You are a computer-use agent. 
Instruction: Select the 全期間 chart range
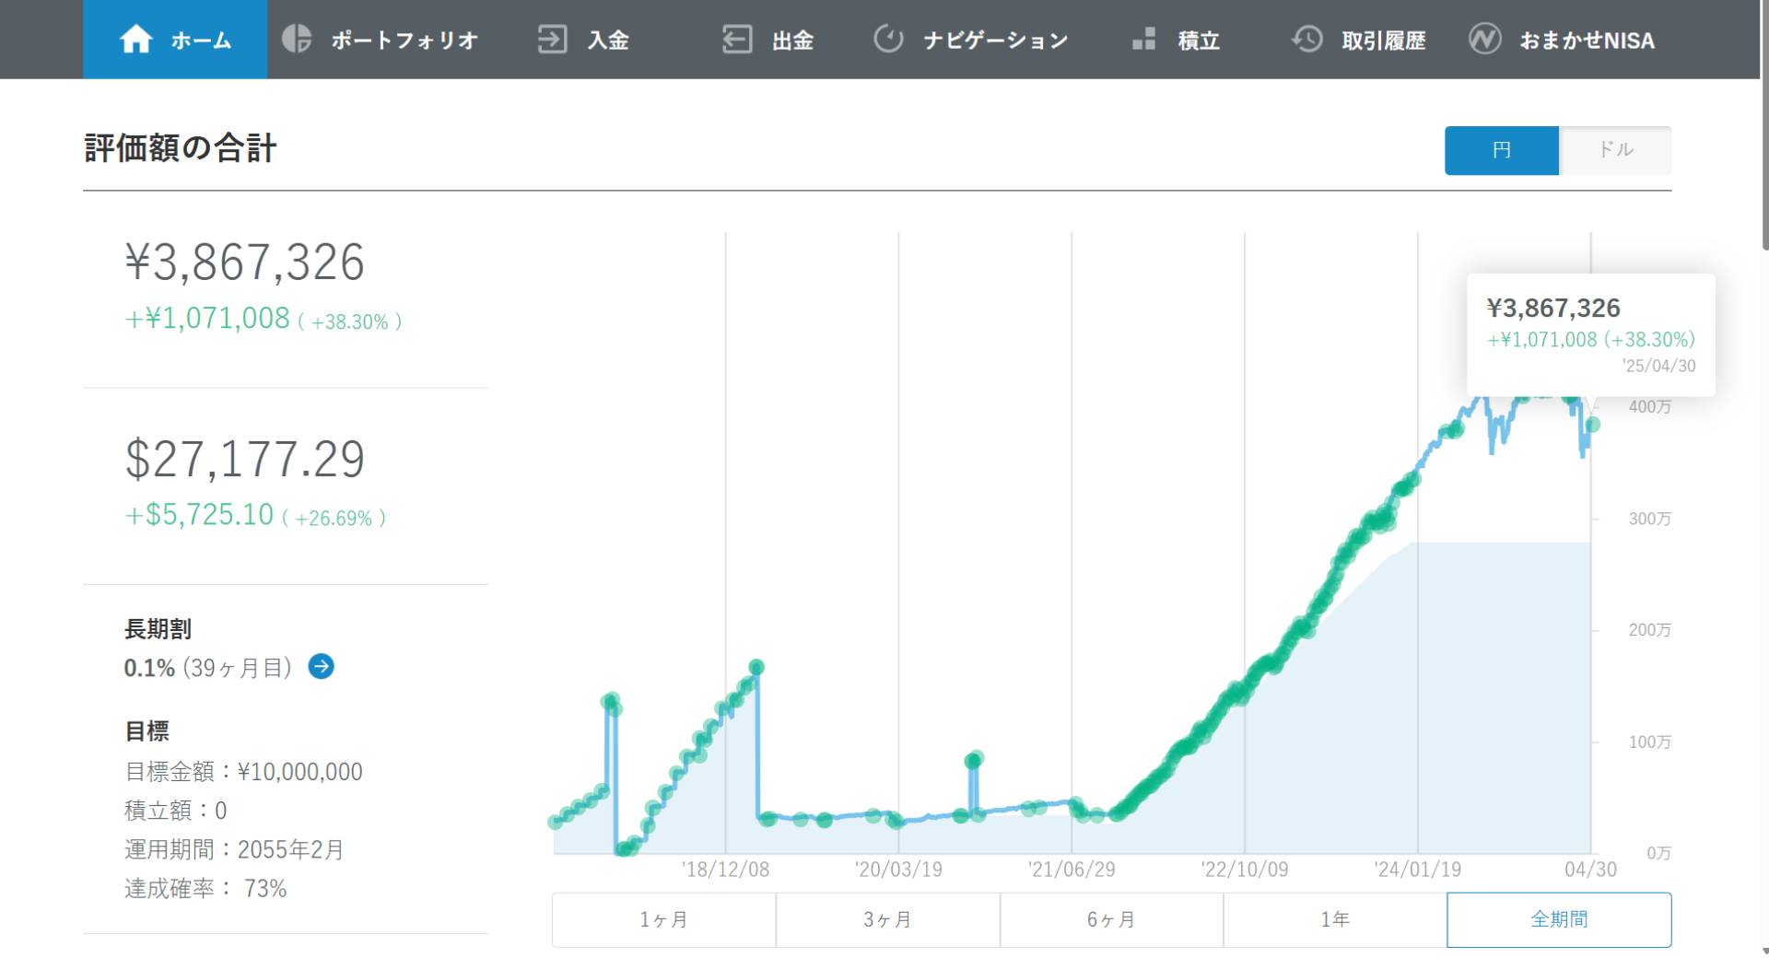pyautogui.click(x=1559, y=919)
